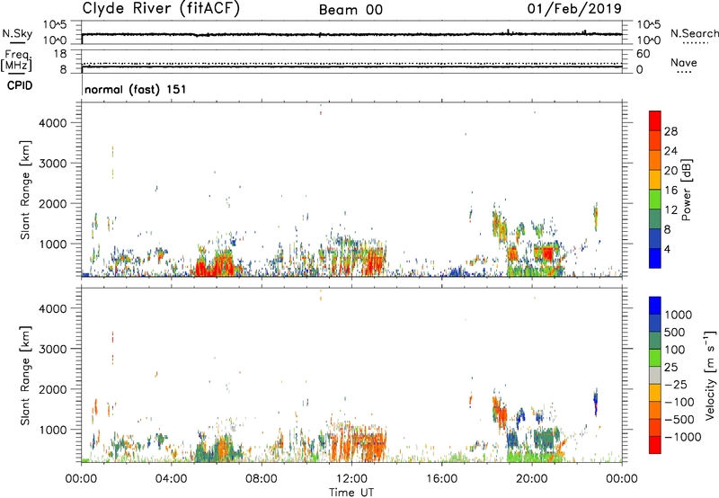
Task: Click the "20" value on power colorbar
Action: pos(670,171)
